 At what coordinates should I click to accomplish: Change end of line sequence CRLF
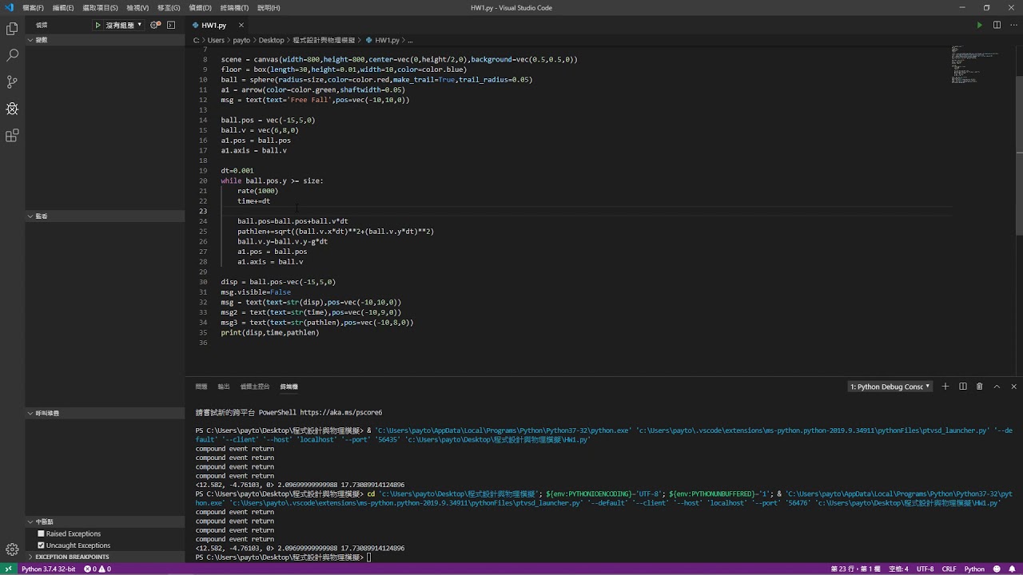pyautogui.click(x=949, y=569)
